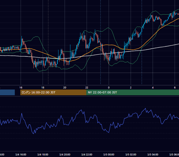
Task: Click the 18 hour label on chart axis
Action: pos(43,88)
